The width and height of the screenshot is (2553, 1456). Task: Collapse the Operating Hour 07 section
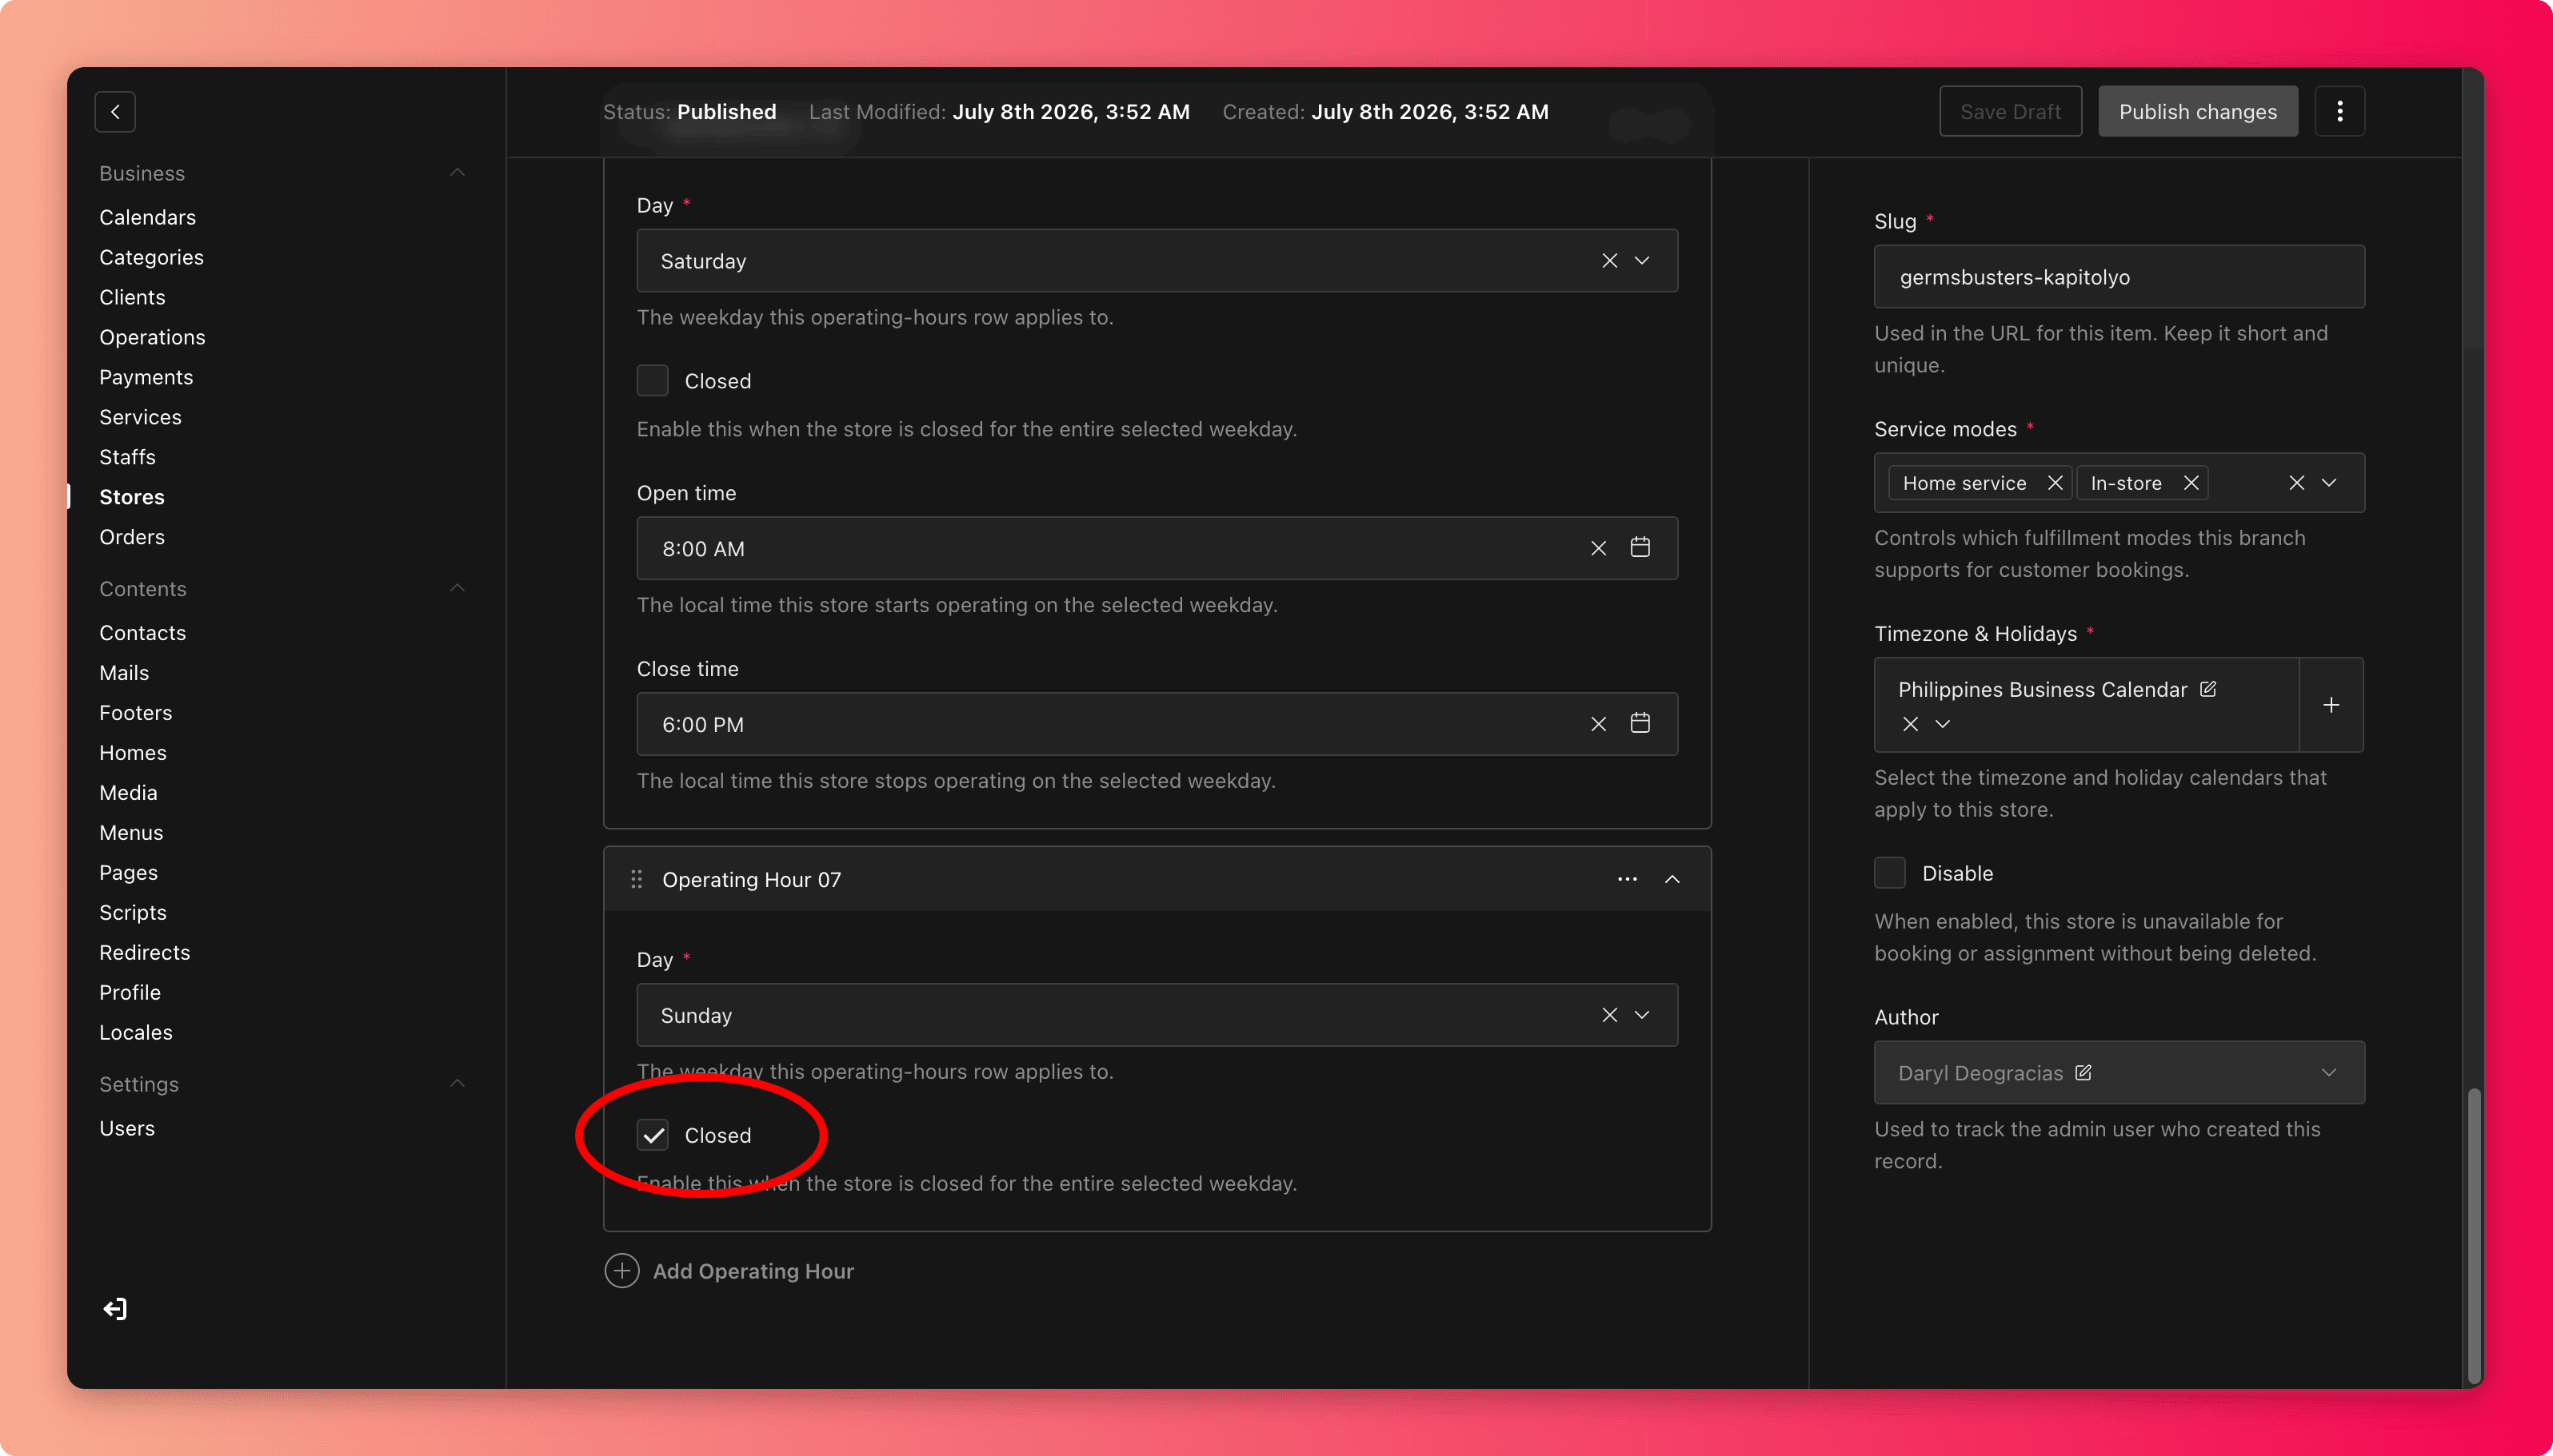pyautogui.click(x=1672, y=879)
